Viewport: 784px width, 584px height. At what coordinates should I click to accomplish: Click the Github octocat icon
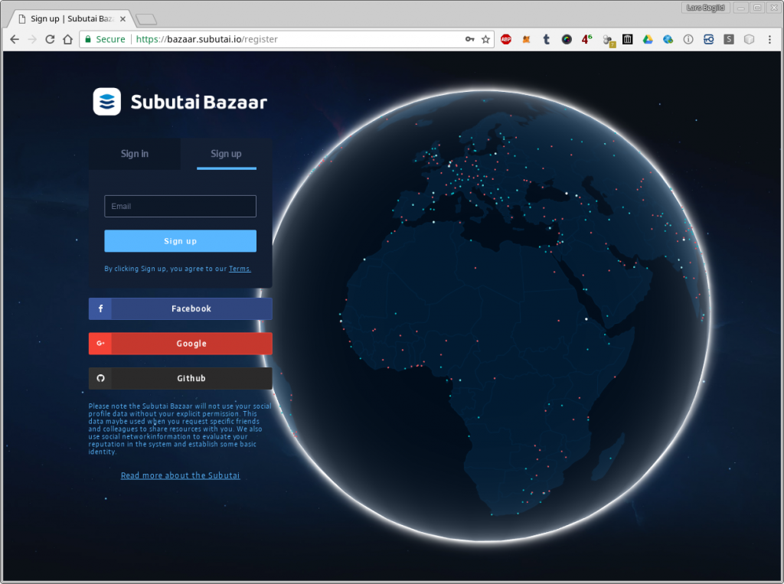[x=100, y=379]
